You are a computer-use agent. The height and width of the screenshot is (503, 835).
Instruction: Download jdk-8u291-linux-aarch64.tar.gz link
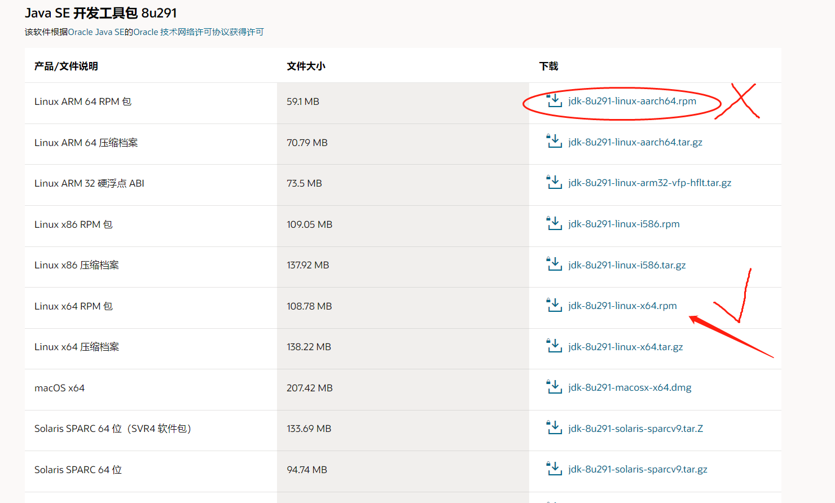(x=635, y=142)
